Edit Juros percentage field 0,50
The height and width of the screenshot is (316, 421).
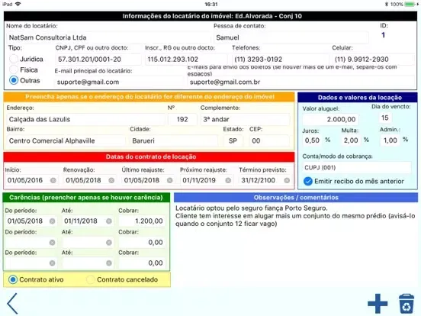312,140
